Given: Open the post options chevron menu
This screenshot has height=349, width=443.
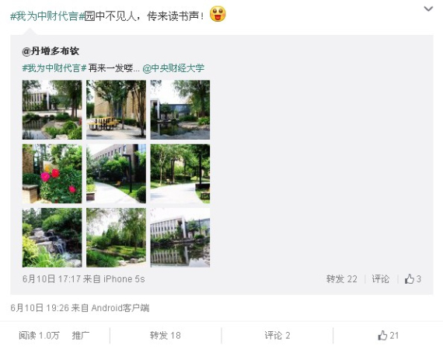Looking at the screenshot, I should click(428, 9).
